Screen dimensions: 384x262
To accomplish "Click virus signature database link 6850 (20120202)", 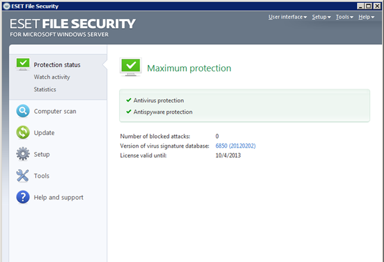I will (x=236, y=146).
